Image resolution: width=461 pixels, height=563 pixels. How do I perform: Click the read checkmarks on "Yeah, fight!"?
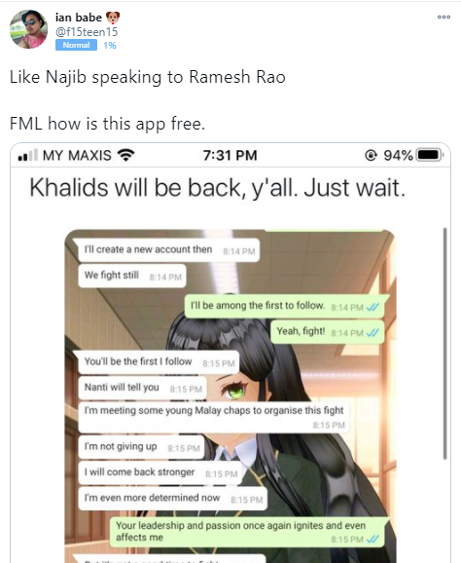pos(372,333)
